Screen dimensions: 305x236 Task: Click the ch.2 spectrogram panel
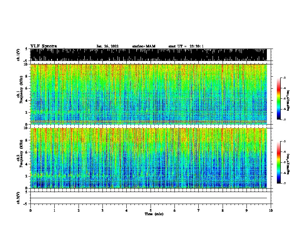149,158
